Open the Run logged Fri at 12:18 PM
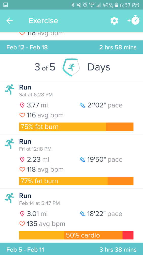The width and height of the screenshot is (143, 255). point(71,161)
